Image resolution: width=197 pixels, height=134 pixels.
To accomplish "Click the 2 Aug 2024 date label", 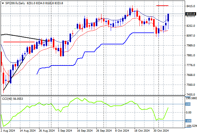I will click(x=8, y=131).
